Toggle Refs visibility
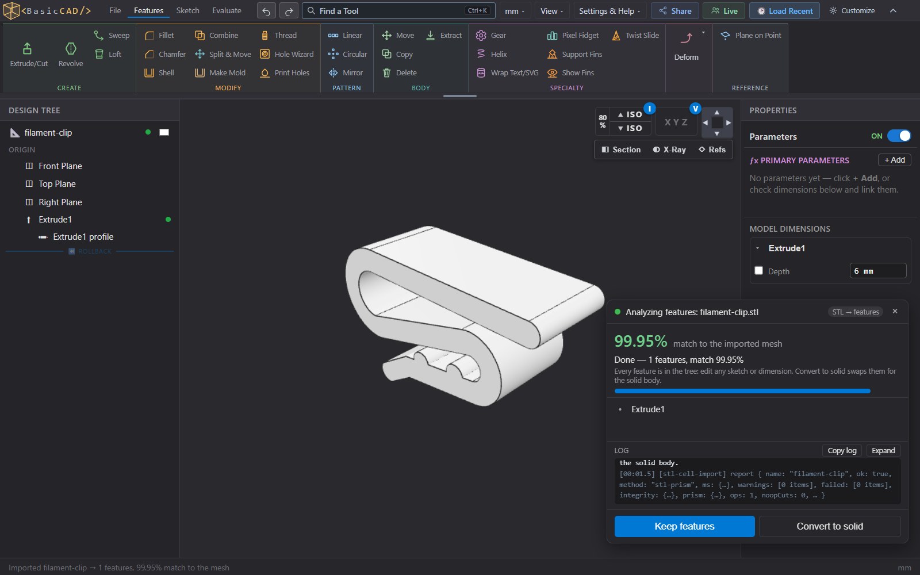Screen dimensions: 920x575 pos(712,149)
